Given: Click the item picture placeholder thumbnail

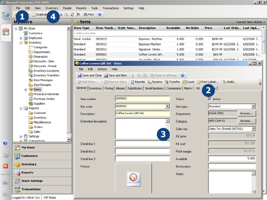Looking at the screenshot, I should [133, 179].
